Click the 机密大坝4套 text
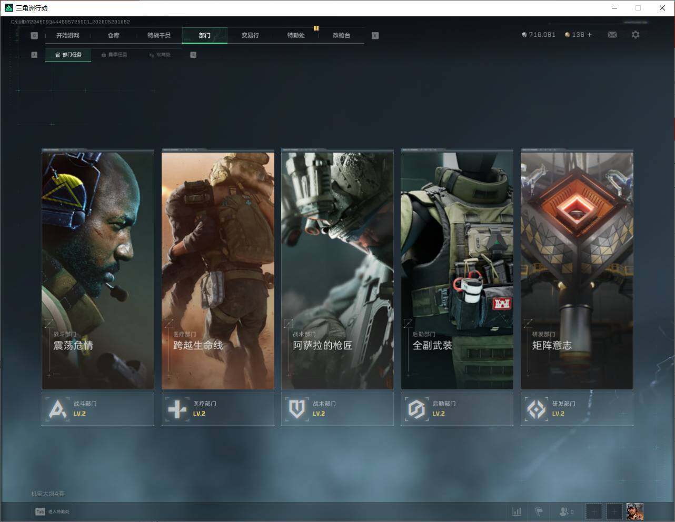This screenshot has width=675, height=522. 47,494
